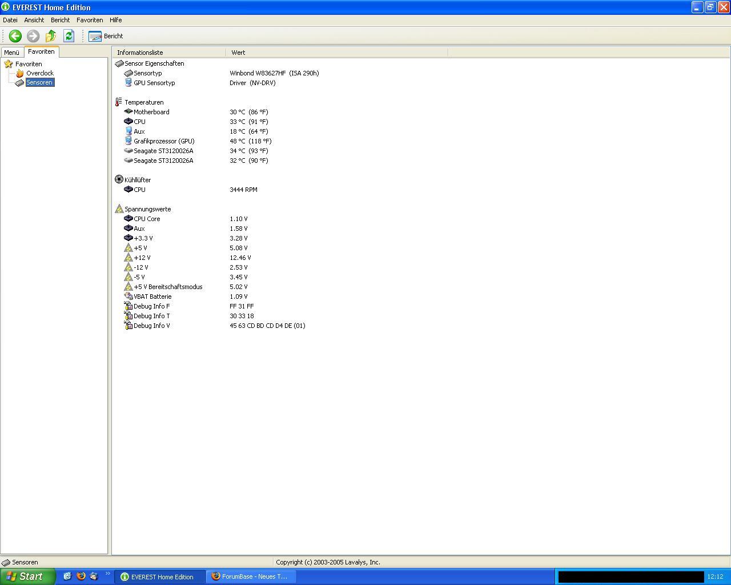This screenshot has height=585, width=731.
Task: Open the Bericht report button
Action: [106, 36]
